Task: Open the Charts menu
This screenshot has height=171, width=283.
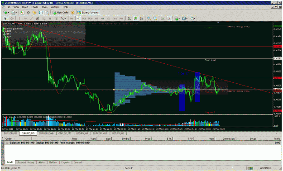Action: click(35, 7)
